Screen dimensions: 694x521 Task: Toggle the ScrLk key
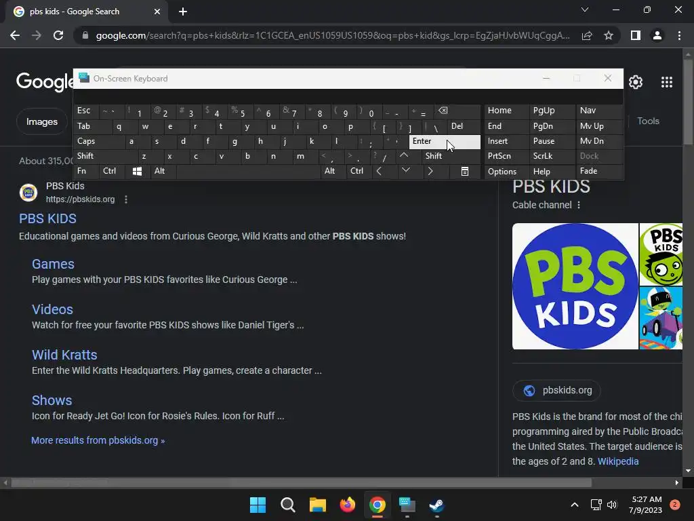[552, 156]
